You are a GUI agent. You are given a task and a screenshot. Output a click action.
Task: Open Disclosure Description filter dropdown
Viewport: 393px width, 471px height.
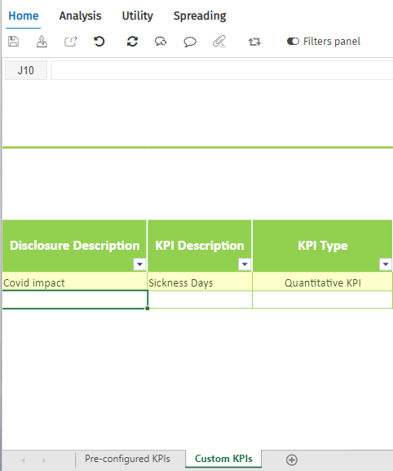[x=139, y=264]
